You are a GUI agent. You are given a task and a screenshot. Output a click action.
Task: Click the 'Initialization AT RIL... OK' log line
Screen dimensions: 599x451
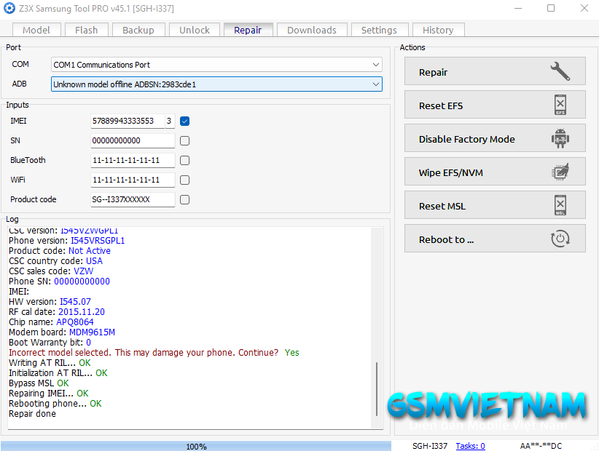click(58, 373)
